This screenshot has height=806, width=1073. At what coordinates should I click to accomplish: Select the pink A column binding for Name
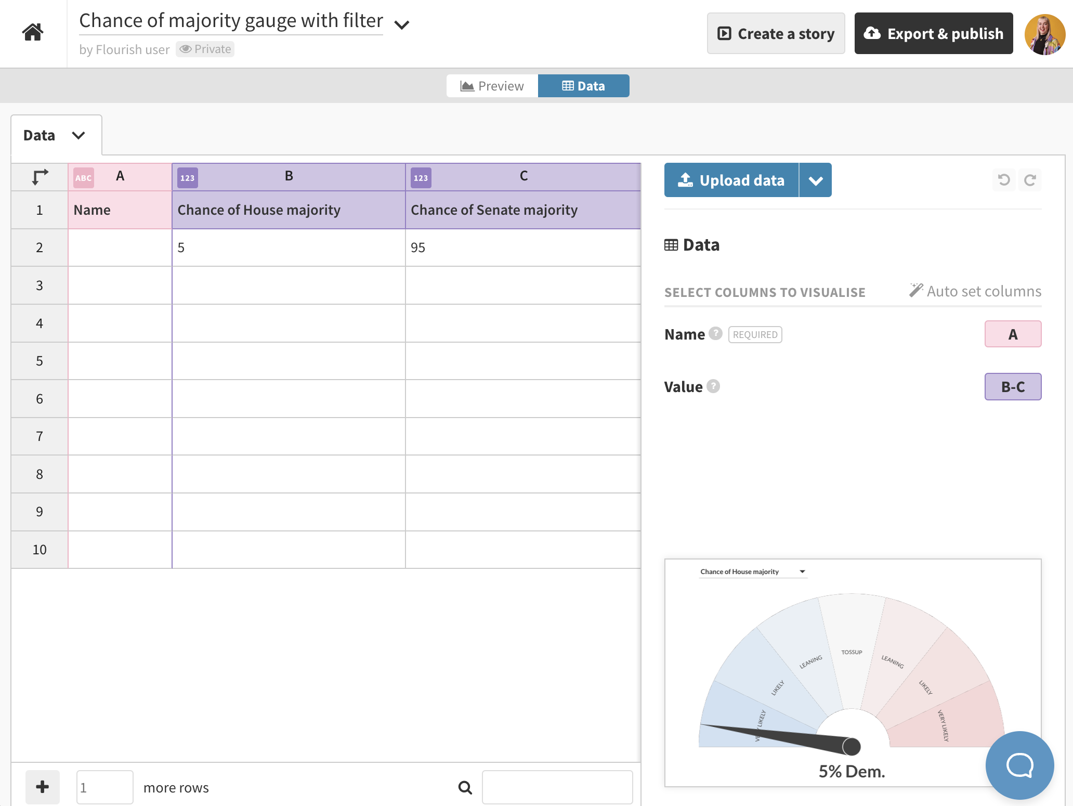1012,334
